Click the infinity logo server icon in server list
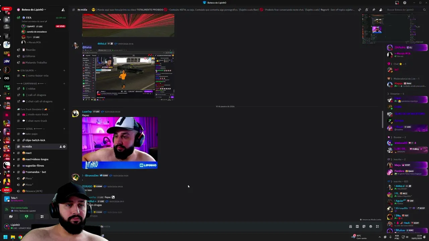 (7, 78)
